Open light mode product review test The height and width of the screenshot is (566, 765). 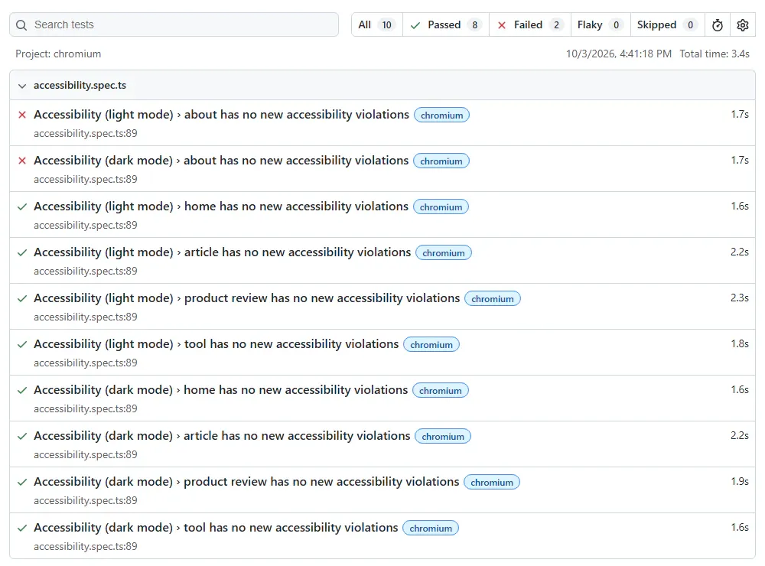(246, 298)
